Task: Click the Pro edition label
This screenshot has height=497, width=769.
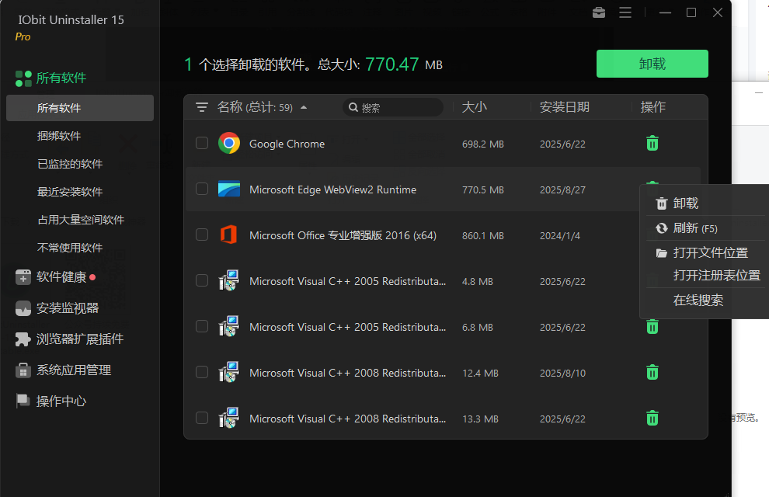Action: [x=23, y=36]
